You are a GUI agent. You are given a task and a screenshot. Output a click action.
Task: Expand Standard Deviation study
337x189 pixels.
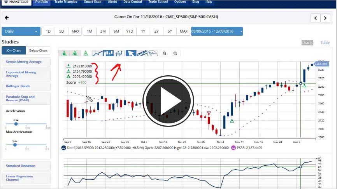point(26,166)
